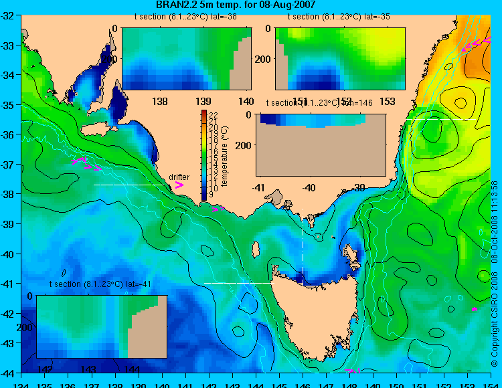Viewport: 502px width, 388px height.
Task: Open the lat=-35 temperature section inset
Action: (340, 59)
